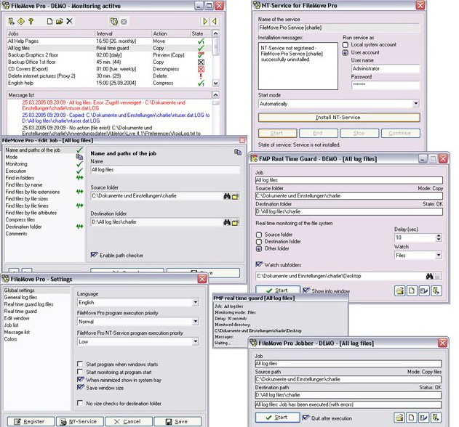459x427 pixels.
Task: Click the grey stop icon in main toolbar
Action: pos(124,22)
